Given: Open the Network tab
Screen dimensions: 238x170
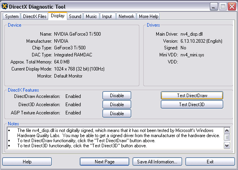Looking at the screenshot, I should (126, 16).
